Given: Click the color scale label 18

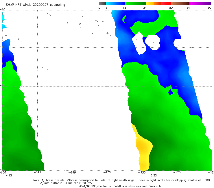Looking at the screenshot, I should [x=124, y=8].
